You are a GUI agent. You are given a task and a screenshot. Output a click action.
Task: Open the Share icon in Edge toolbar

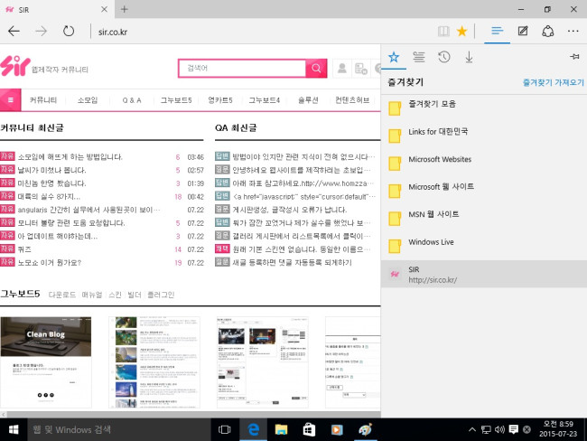click(546, 31)
